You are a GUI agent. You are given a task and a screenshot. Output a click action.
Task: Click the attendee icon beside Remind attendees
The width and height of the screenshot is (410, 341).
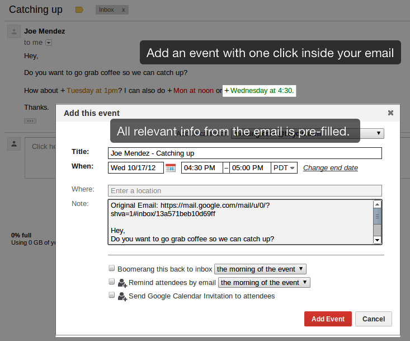122,283
